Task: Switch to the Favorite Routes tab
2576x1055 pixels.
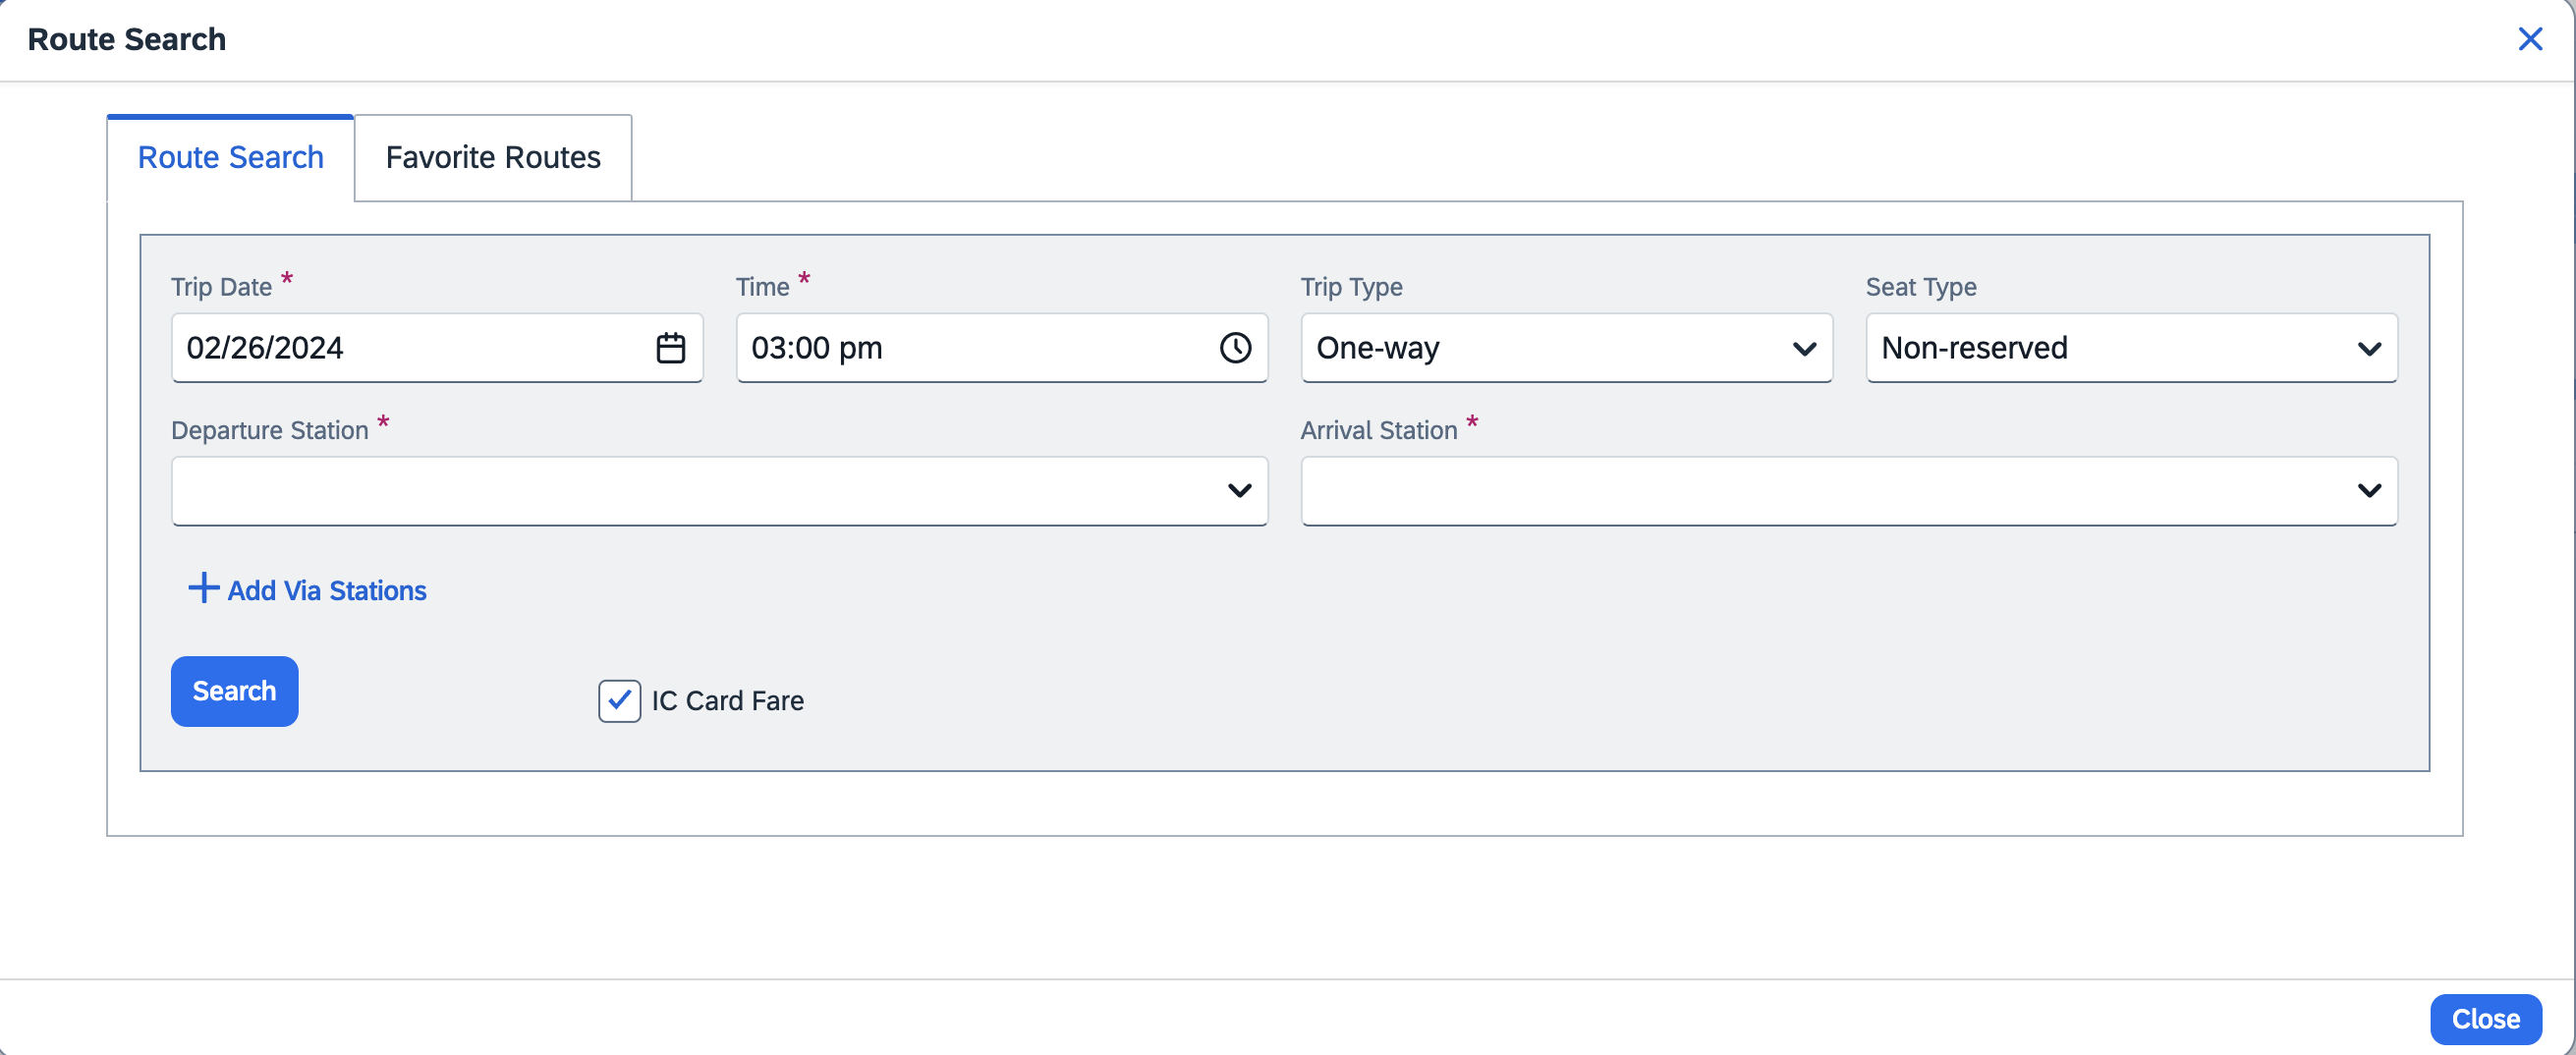Action: click(493, 158)
